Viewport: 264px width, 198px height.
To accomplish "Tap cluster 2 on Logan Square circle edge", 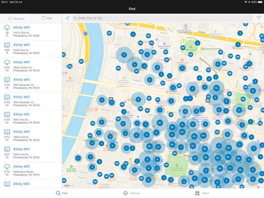I will pyautogui.click(x=198, y=43).
